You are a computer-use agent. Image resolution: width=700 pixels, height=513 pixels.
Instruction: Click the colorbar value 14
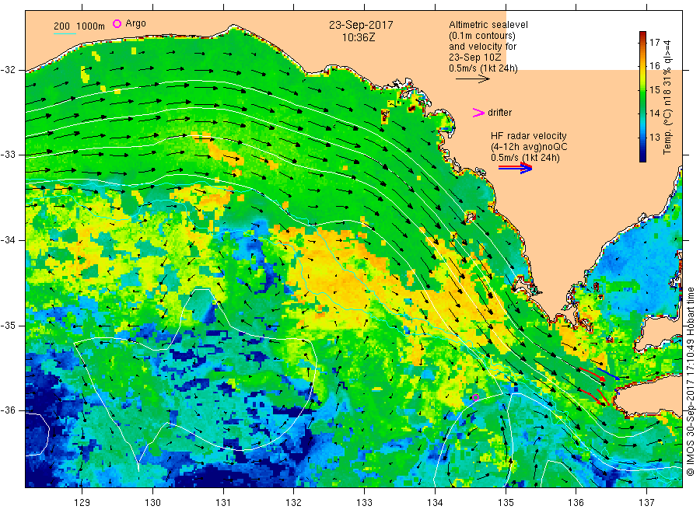pos(654,113)
